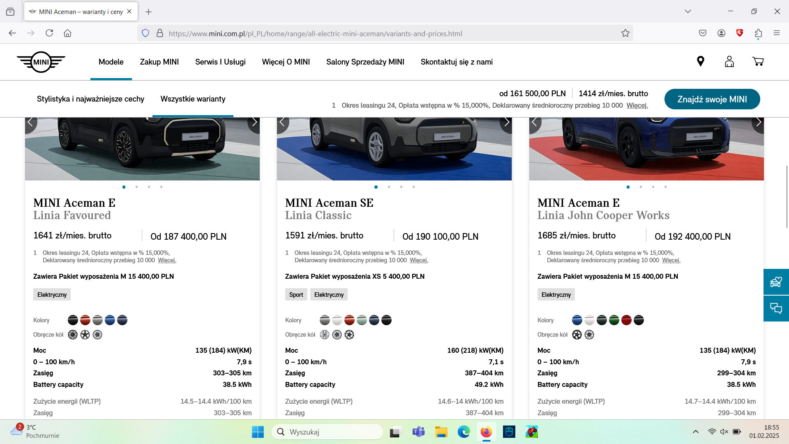Select second carousel dot under Aceman SE image
Screen dimensions: 789x444
pyautogui.click(x=389, y=187)
